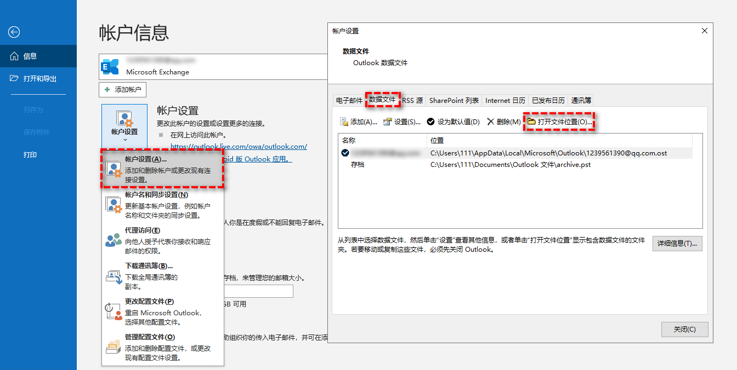Screen dimensions: 737x370
Task: Select 保存附件 in the sidebar
Action: click(x=36, y=132)
